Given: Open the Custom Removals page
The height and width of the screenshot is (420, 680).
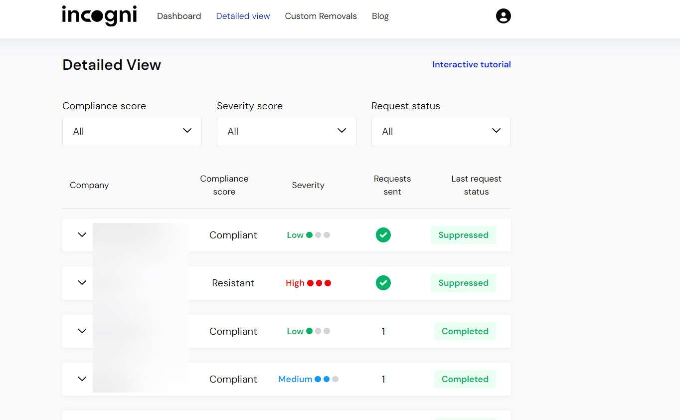Looking at the screenshot, I should 321,16.
